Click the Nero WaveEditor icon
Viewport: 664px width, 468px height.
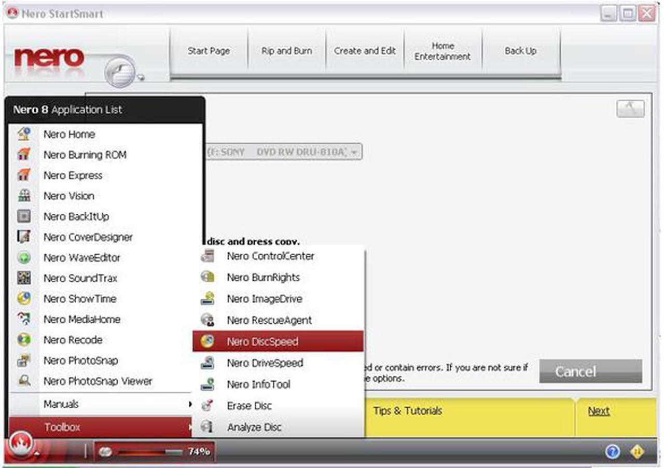pyautogui.click(x=24, y=257)
